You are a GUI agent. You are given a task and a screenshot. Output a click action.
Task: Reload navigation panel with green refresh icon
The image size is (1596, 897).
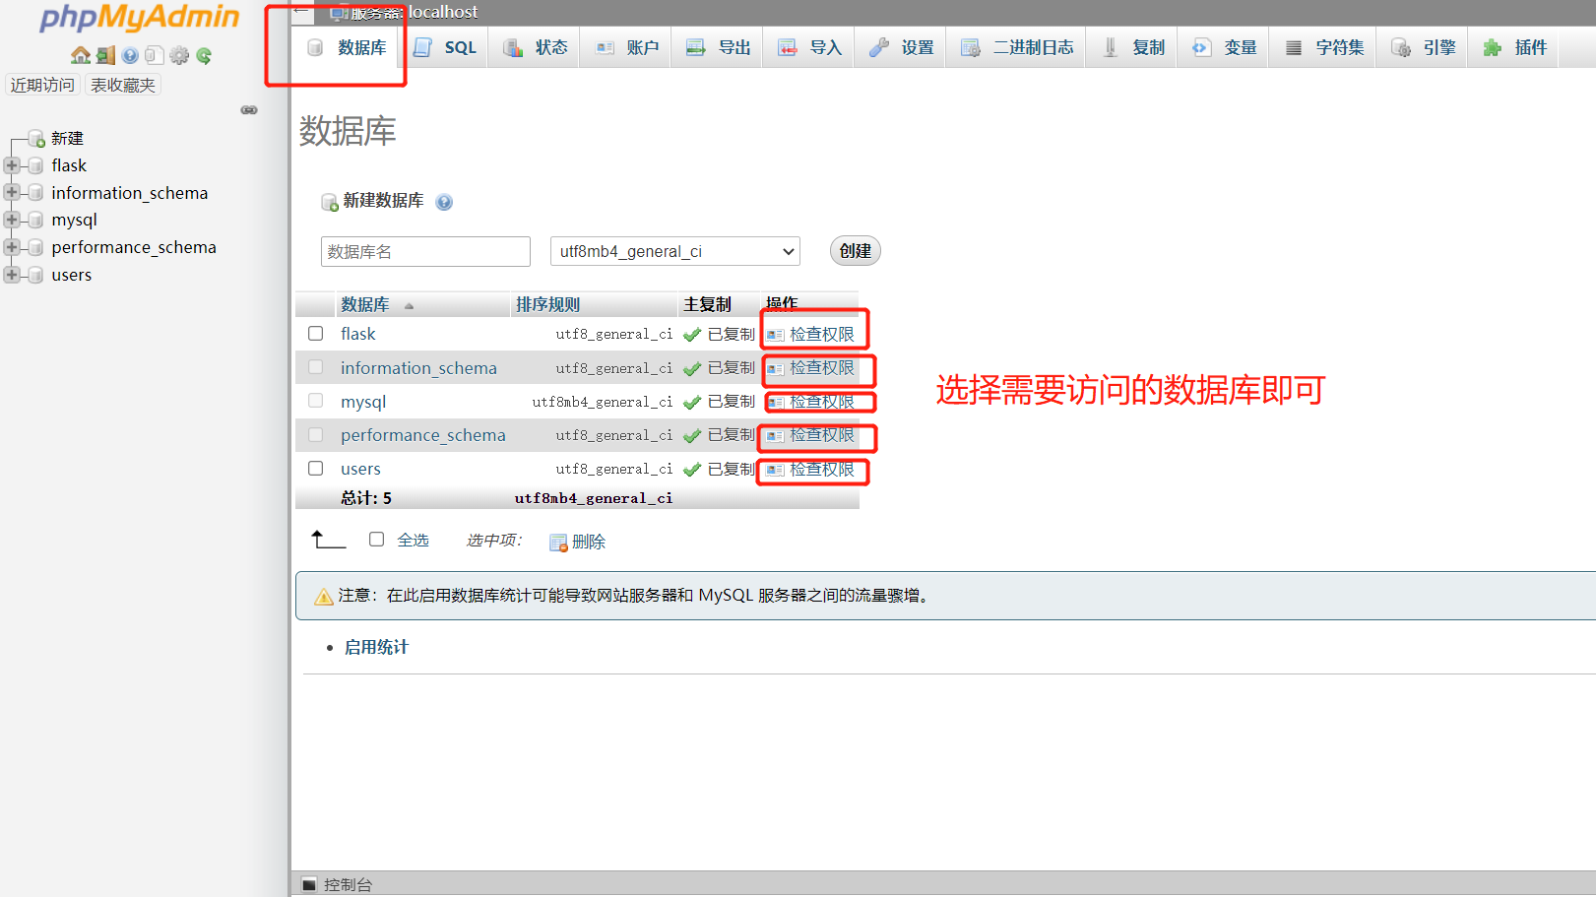(x=204, y=55)
